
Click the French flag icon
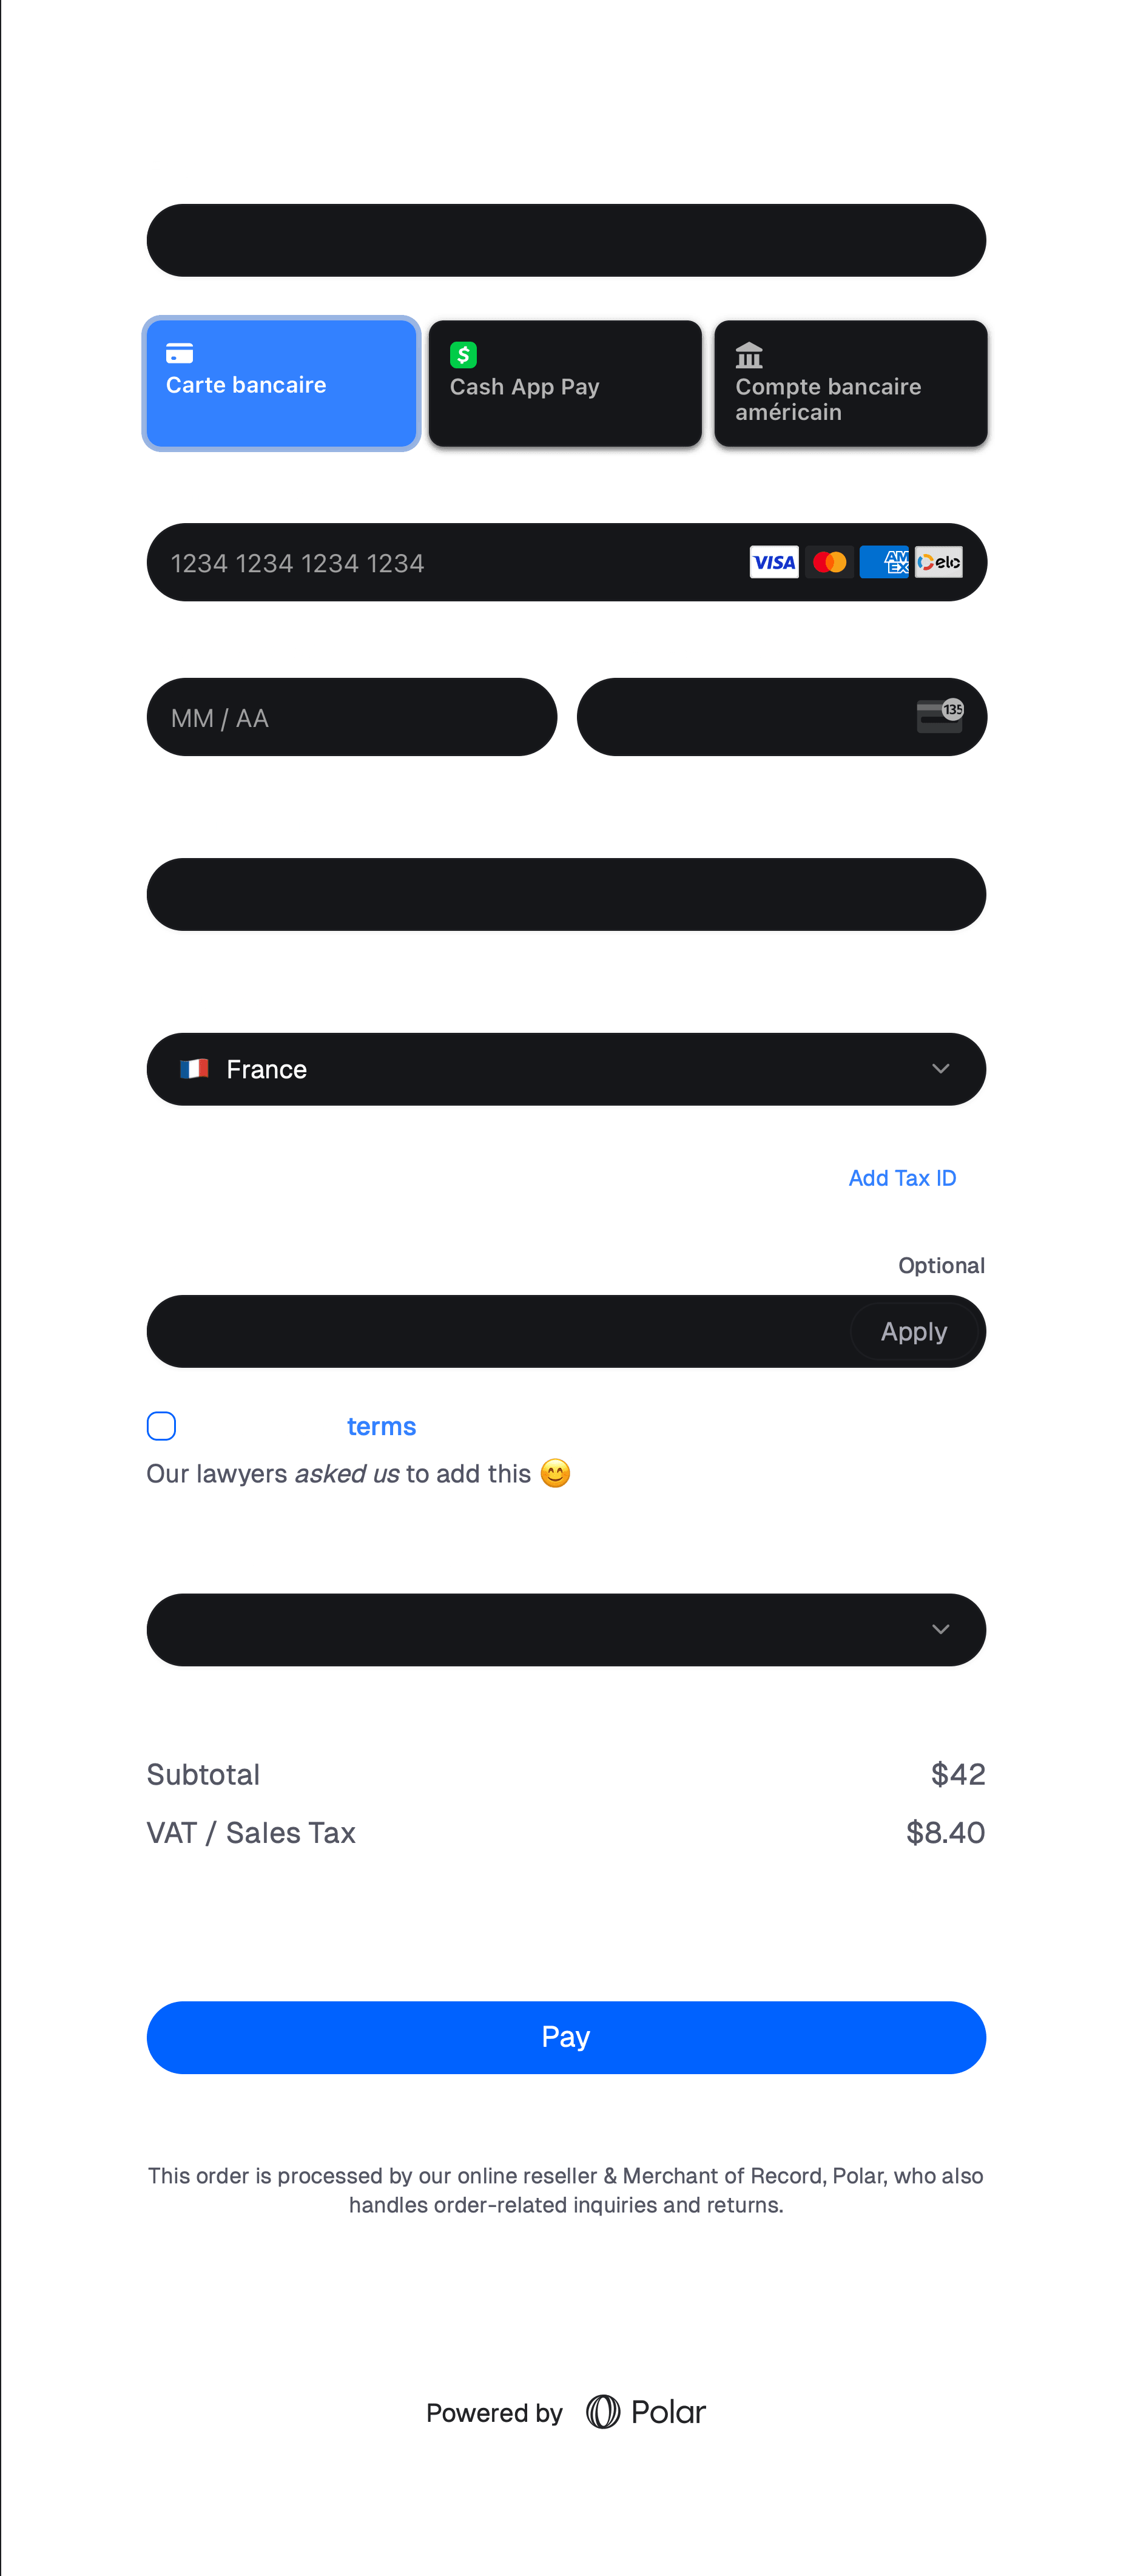[194, 1069]
